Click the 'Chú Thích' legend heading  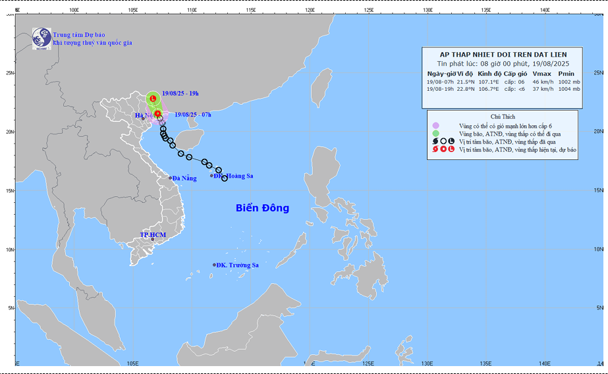click(x=503, y=115)
